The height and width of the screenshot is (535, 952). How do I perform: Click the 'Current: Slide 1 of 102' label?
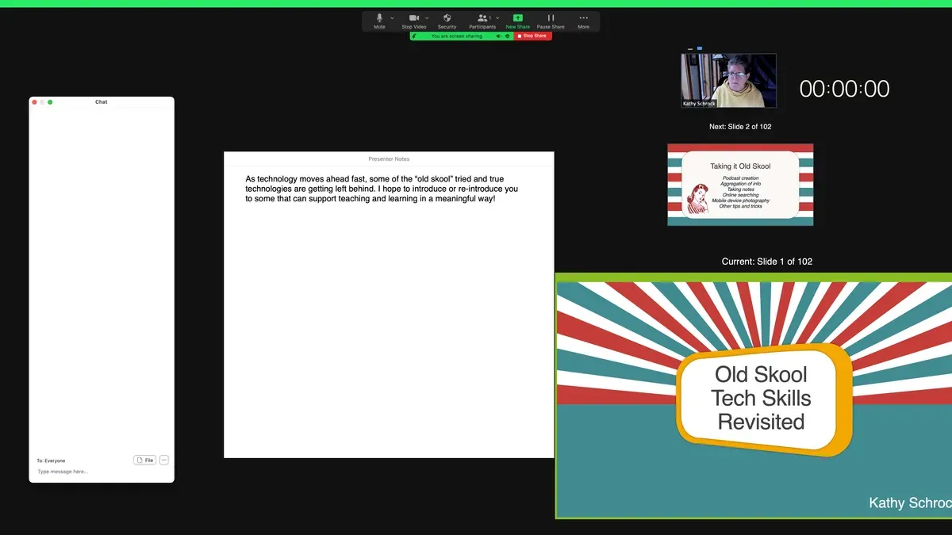[x=767, y=262]
